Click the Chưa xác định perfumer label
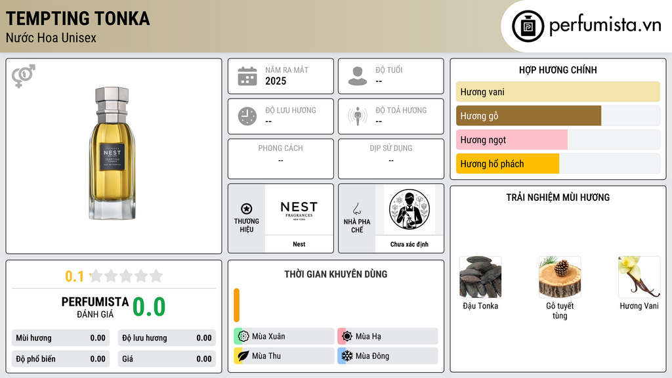Image resolution: width=672 pixels, height=378 pixels. [409, 244]
